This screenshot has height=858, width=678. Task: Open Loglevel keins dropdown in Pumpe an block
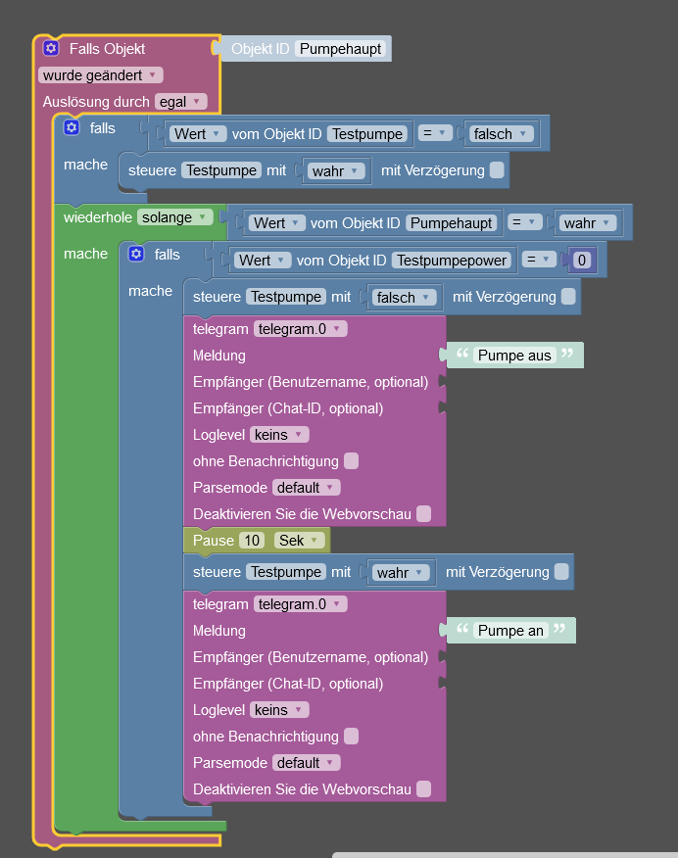(x=279, y=710)
